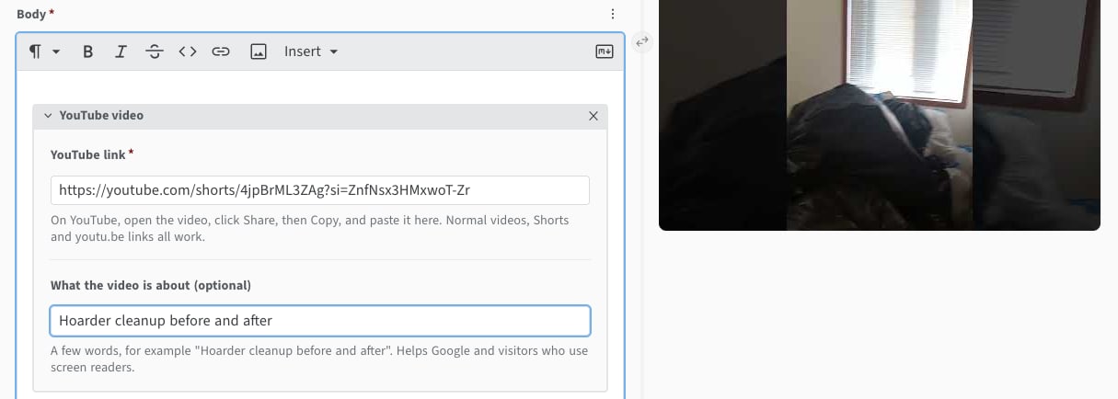The image size is (1118, 399).
Task: Open the paragraph style dropdown
Action: (44, 51)
